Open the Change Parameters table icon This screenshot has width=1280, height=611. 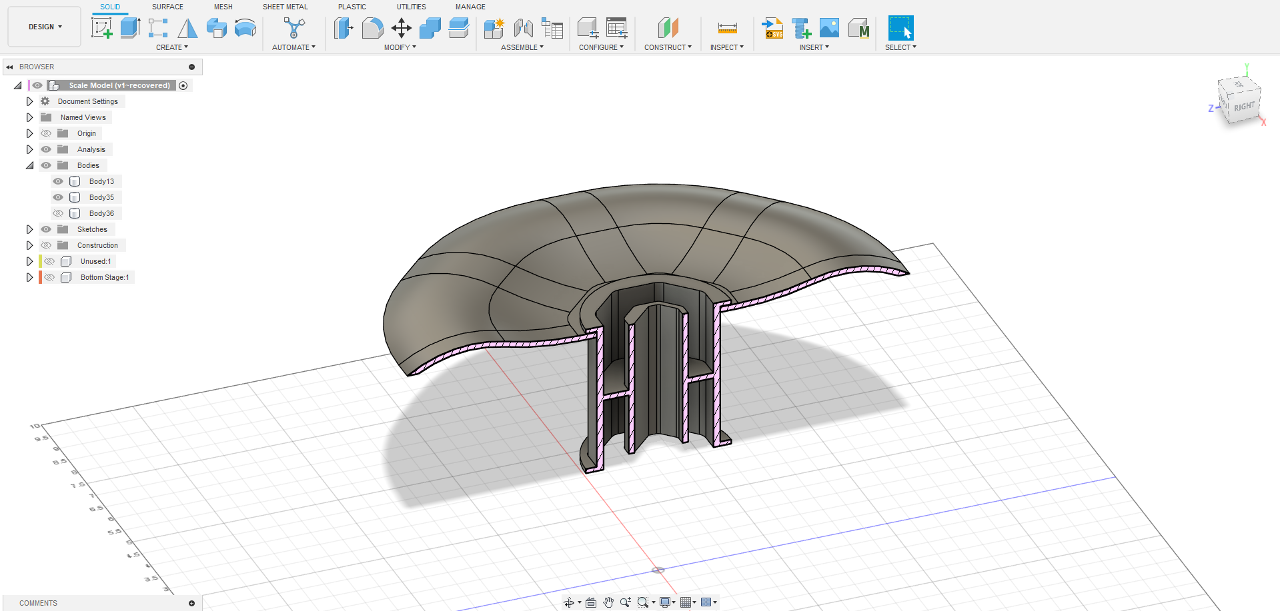(x=617, y=28)
